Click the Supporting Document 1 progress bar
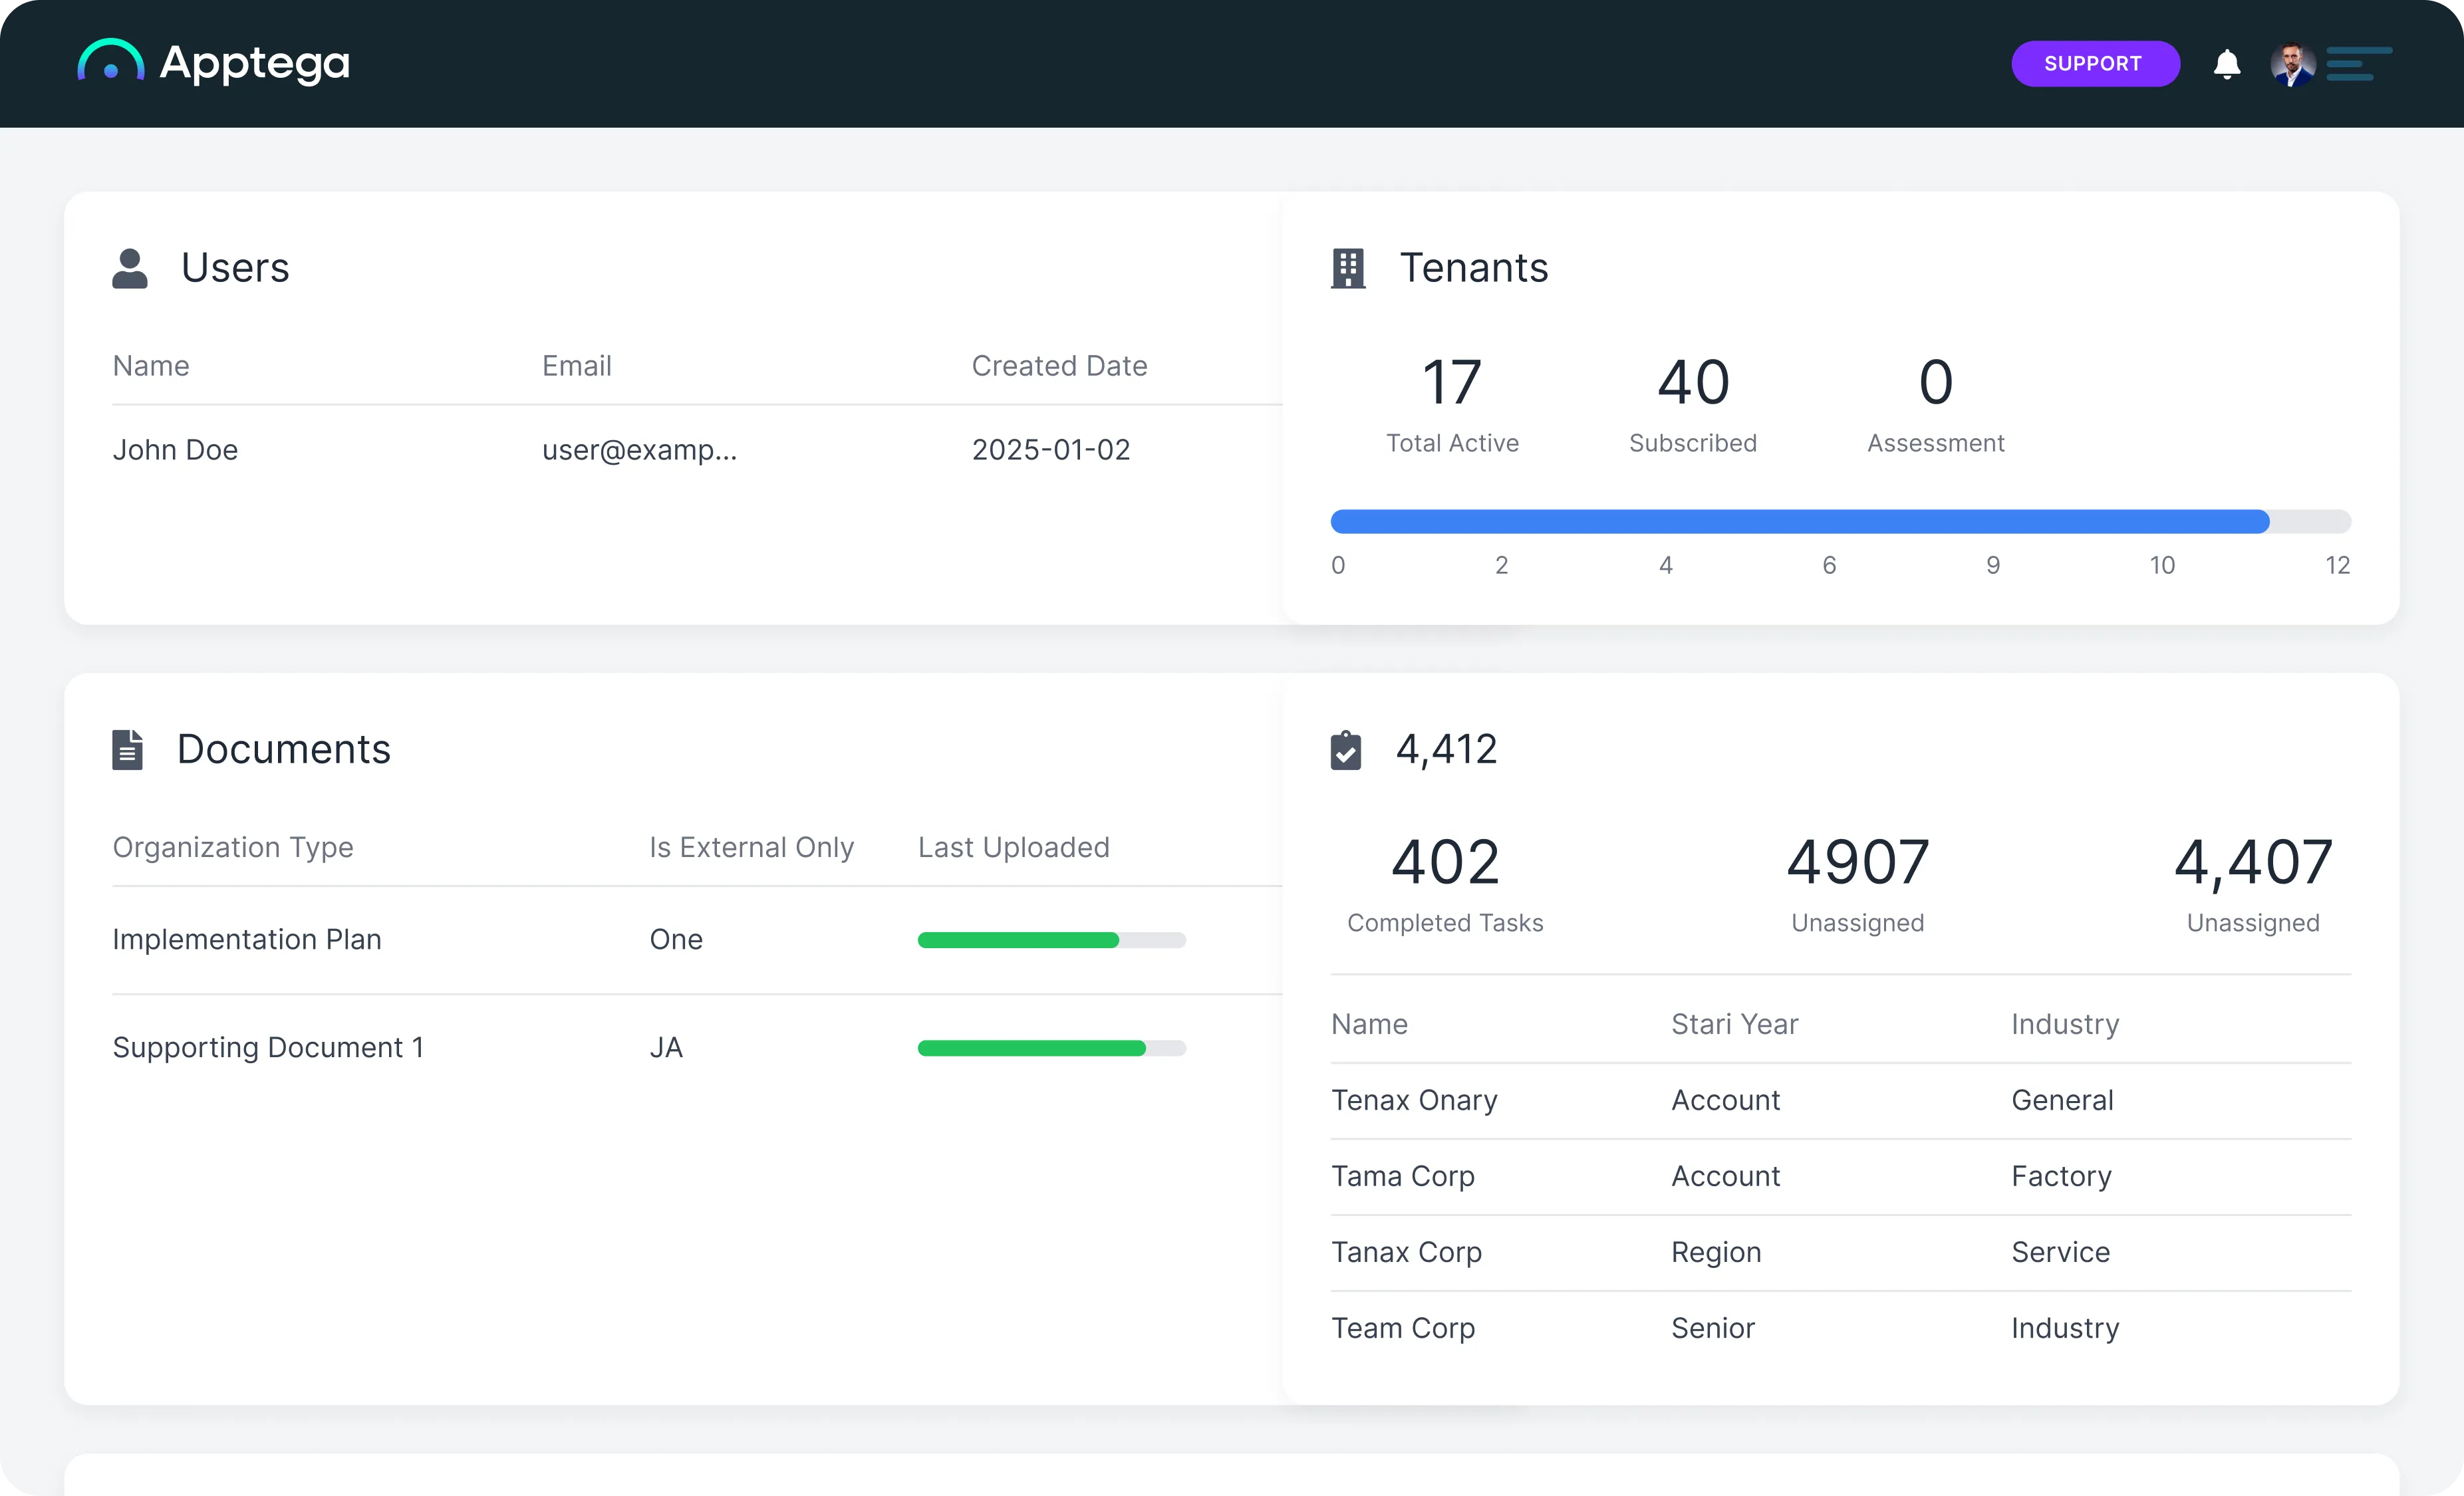2464x1496 pixels. tap(1051, 1048)
